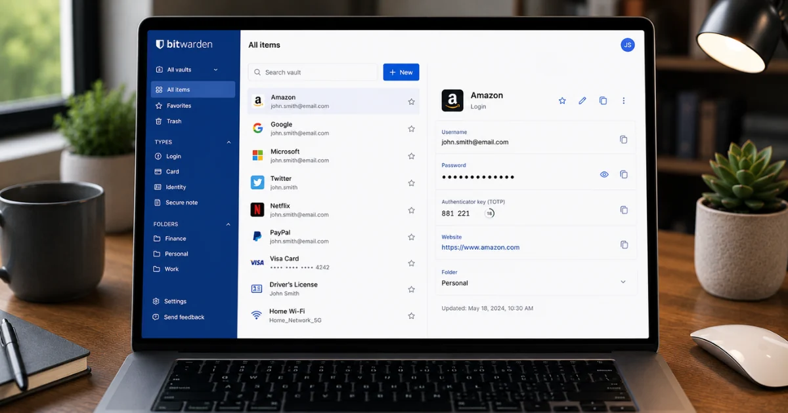Copy the Authenticator TOTP code
The height and width of the screenshot is (413, 788).
pos(624,210)
